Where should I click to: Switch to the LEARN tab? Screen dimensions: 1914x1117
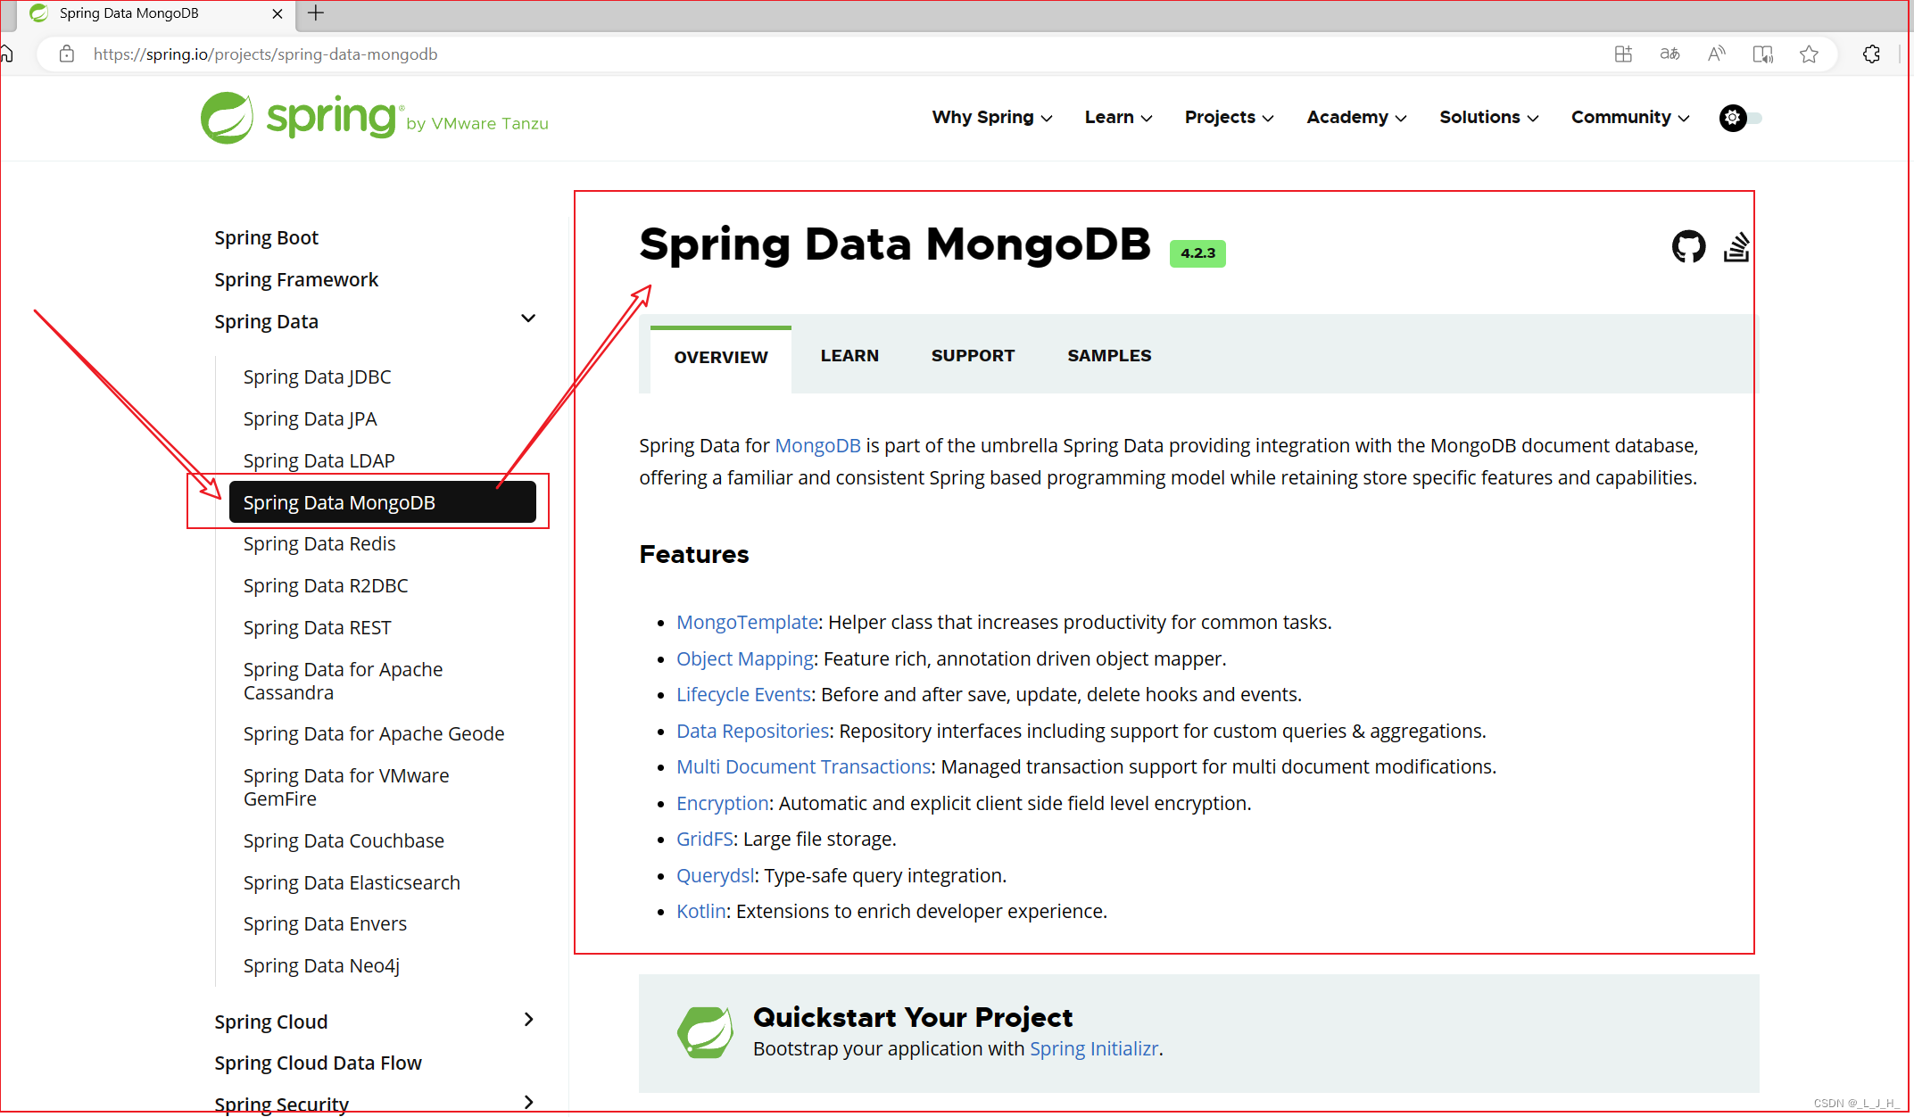tap(849, 356)
